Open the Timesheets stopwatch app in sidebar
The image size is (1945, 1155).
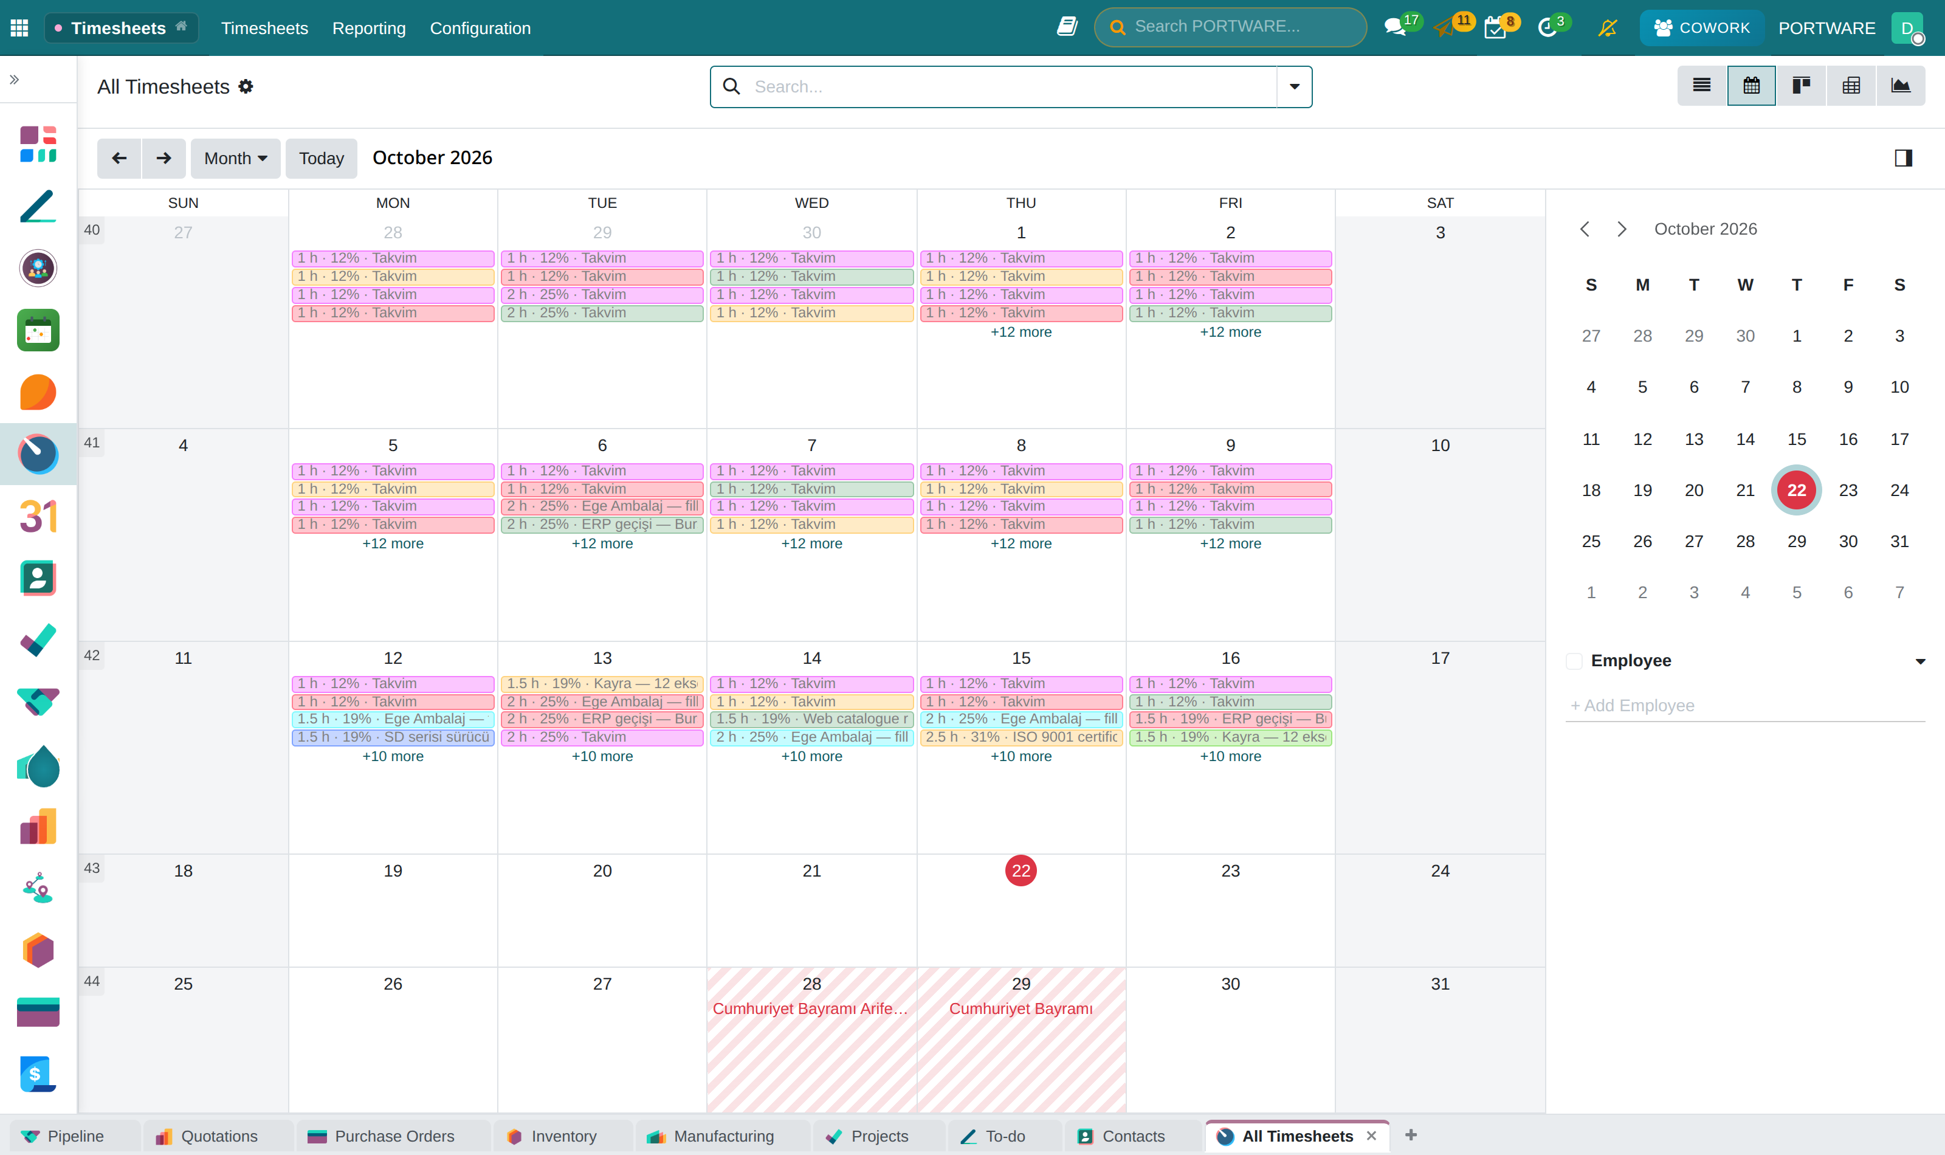point(38,453)
